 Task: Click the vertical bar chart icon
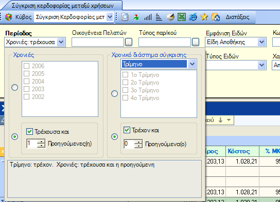(148, 17)
